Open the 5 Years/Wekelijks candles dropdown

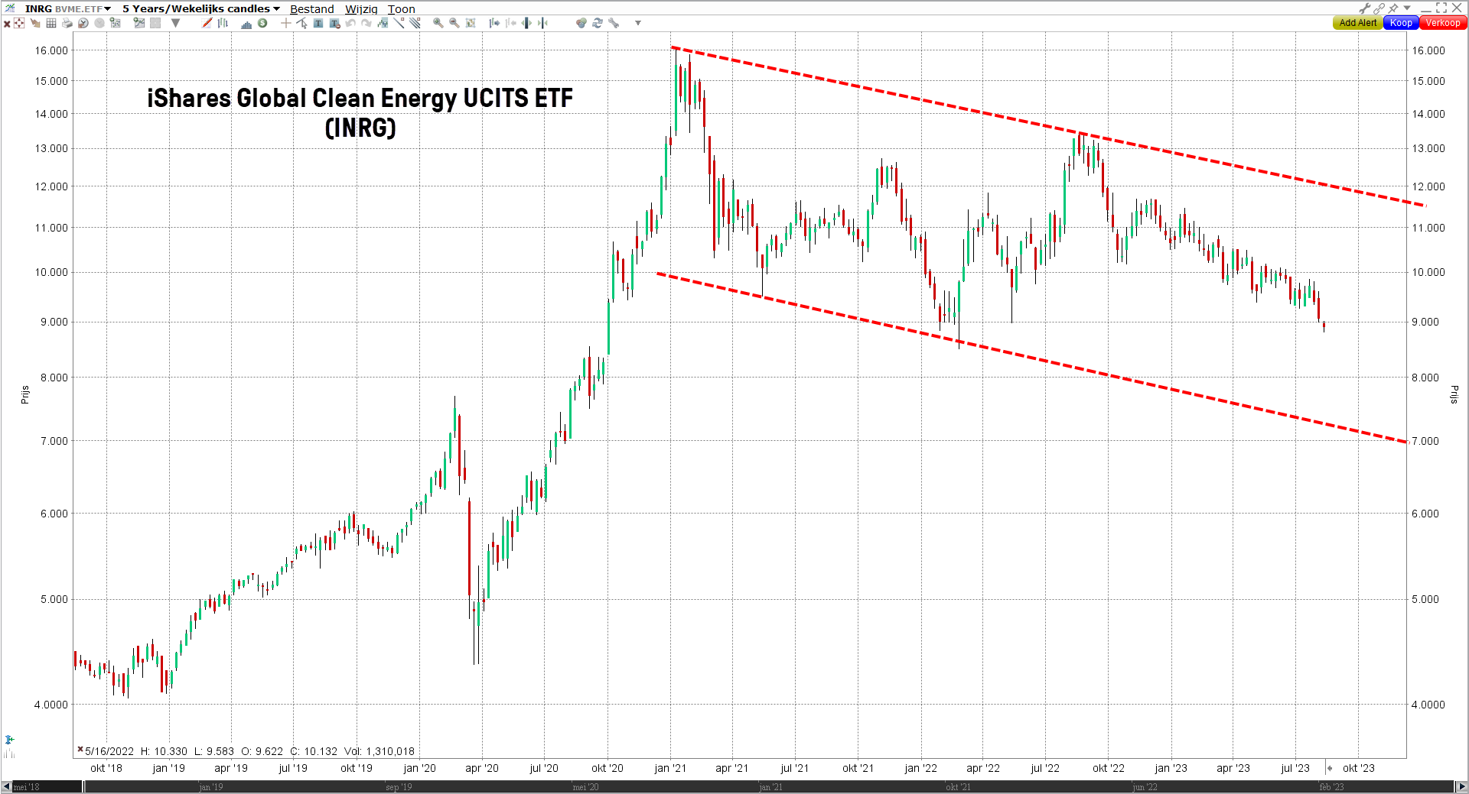[201, 8]
